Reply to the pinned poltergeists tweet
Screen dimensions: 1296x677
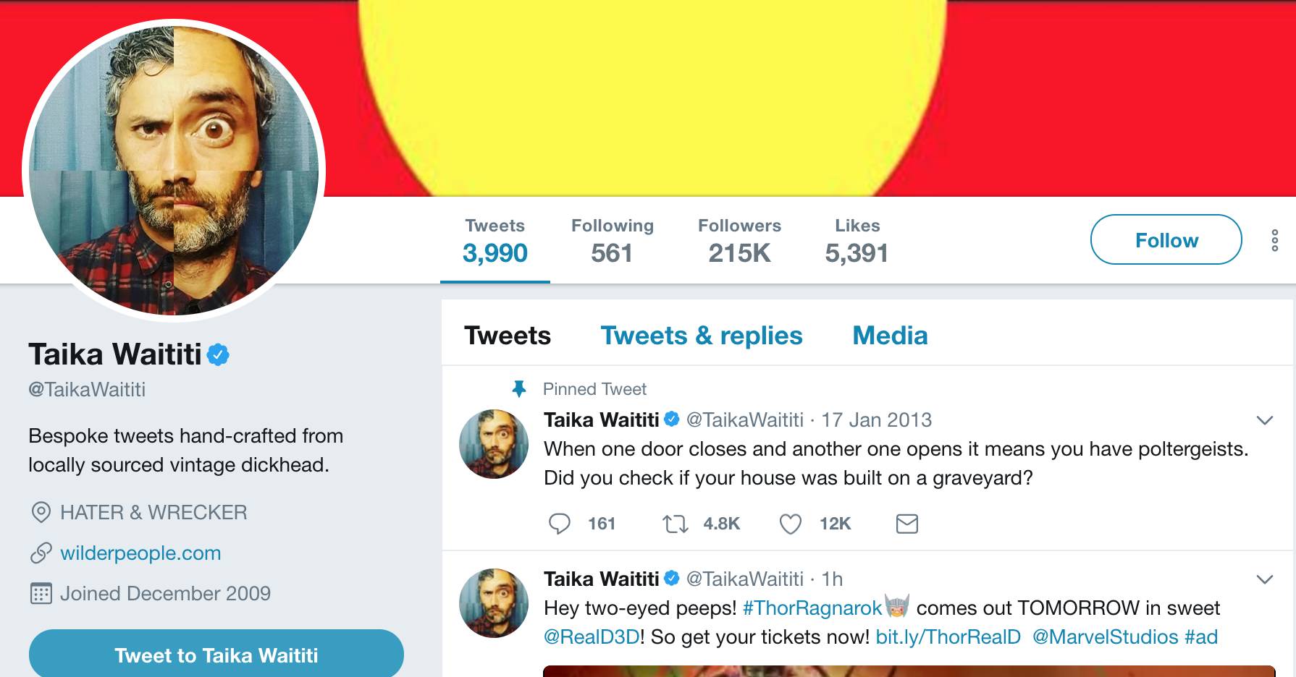(560, 524)
